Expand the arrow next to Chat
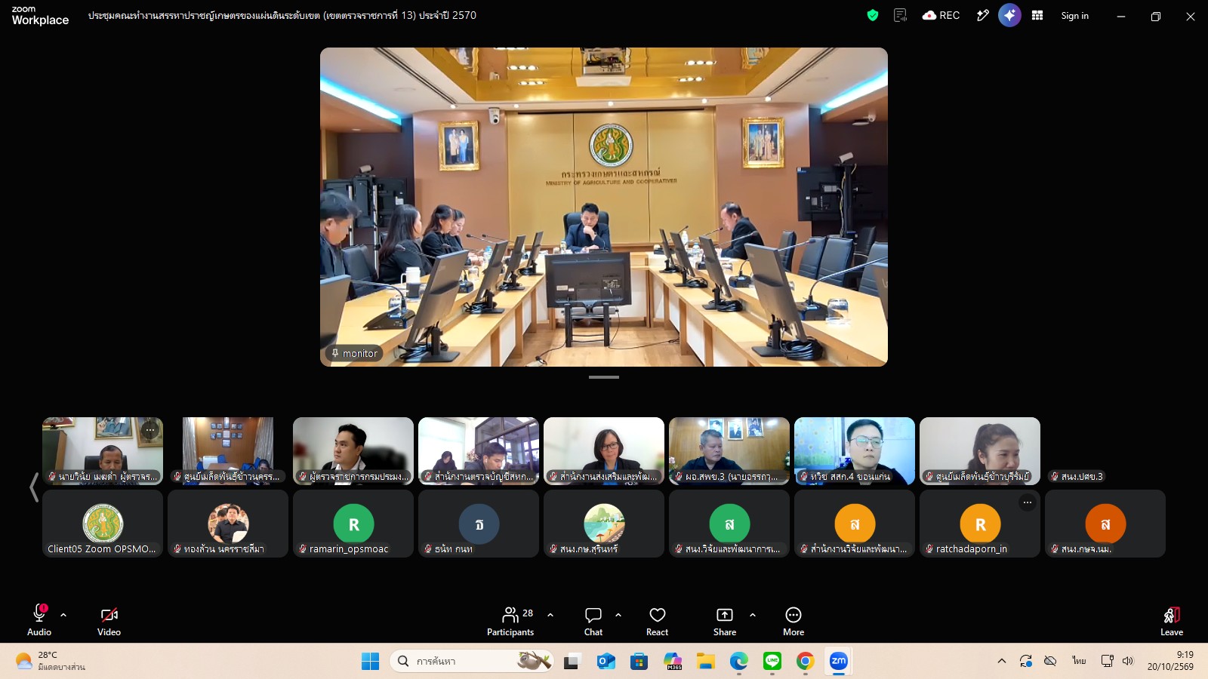The image size is (1208, 679). [618, 615]
